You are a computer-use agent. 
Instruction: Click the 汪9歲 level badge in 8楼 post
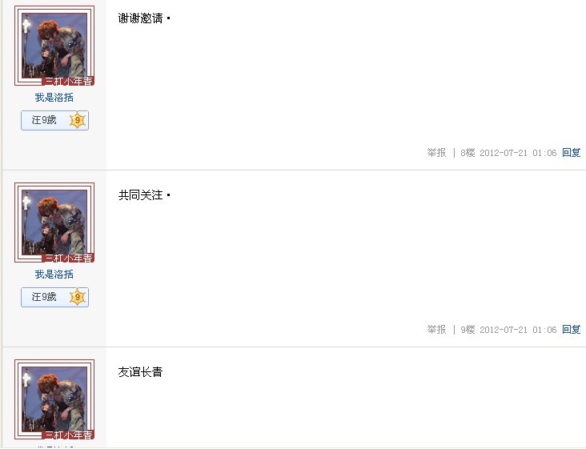55,120
